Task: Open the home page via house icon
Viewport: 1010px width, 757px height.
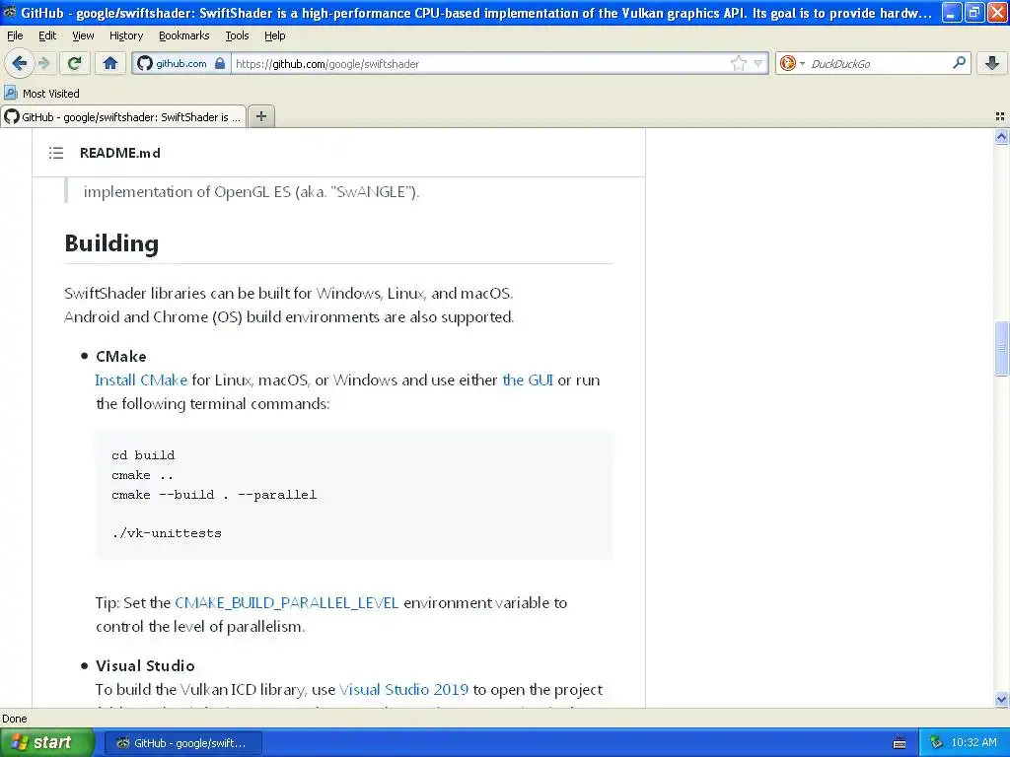Action: [110, 63]
